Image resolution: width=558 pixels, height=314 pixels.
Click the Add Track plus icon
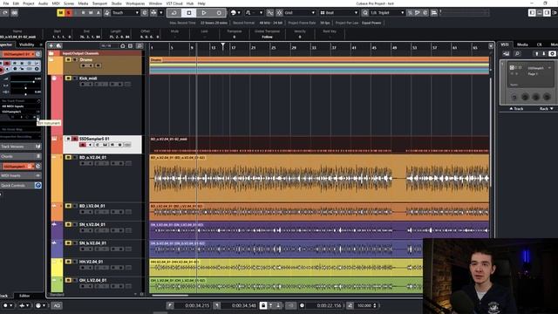click(x=51, y=46)
